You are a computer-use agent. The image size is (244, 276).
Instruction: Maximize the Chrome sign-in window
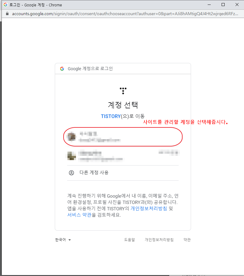tap(223, 5)
